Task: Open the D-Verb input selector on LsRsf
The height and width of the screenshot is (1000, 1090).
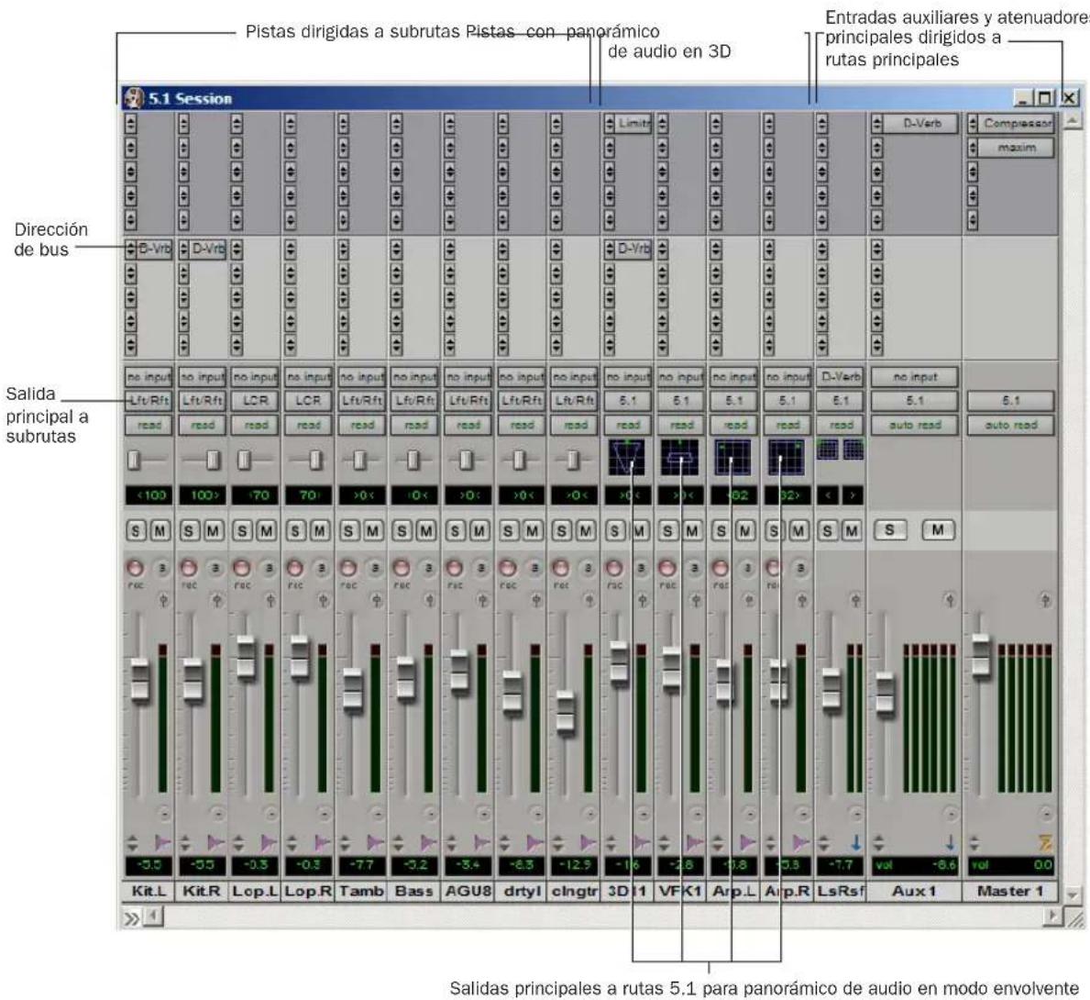Action: [841, 377]
